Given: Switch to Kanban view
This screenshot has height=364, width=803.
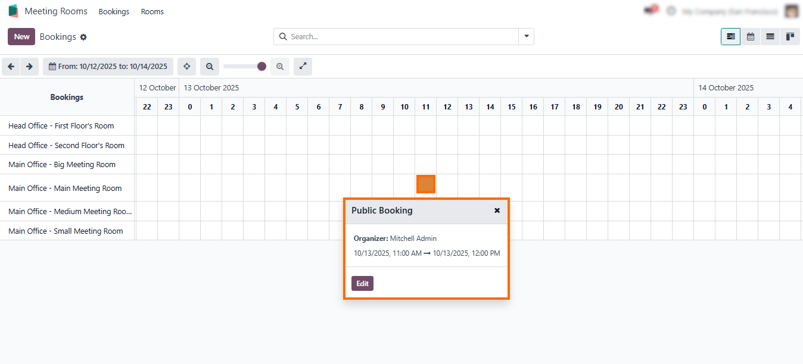Looking at the screenshot, I should 790,37.
